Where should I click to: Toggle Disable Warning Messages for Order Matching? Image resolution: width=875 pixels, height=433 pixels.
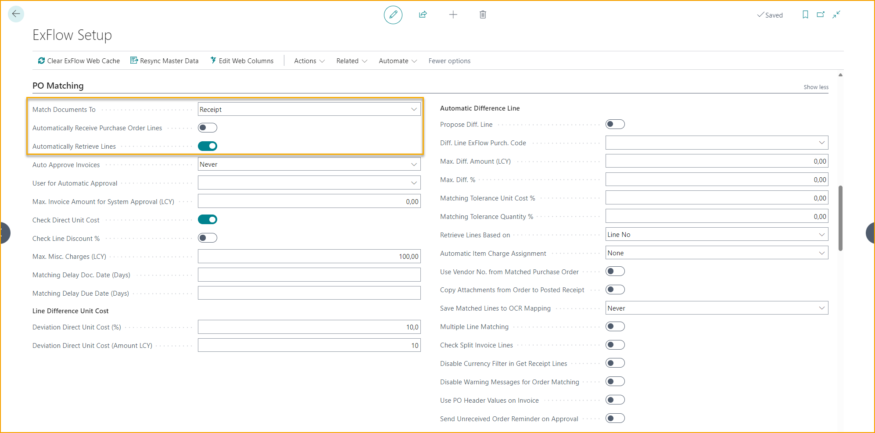point(615,382)
